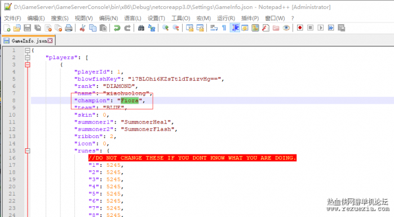Open the Replace dialog icon

pos(152,28)
